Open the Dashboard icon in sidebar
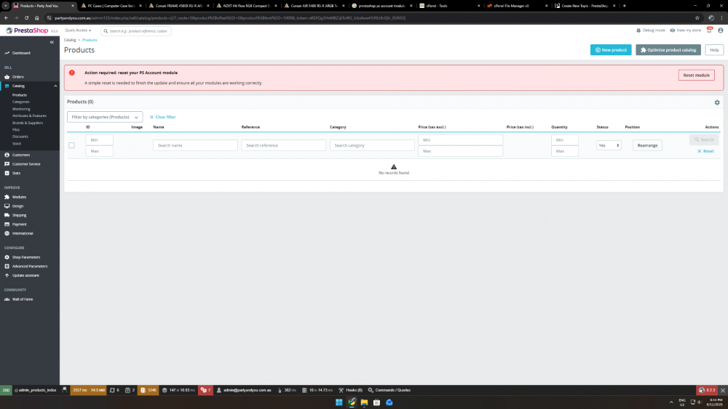 tap(7, 53)
